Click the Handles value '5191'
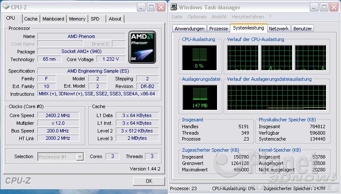This screenshot has width=341, height=194. [x=243, y=126]
